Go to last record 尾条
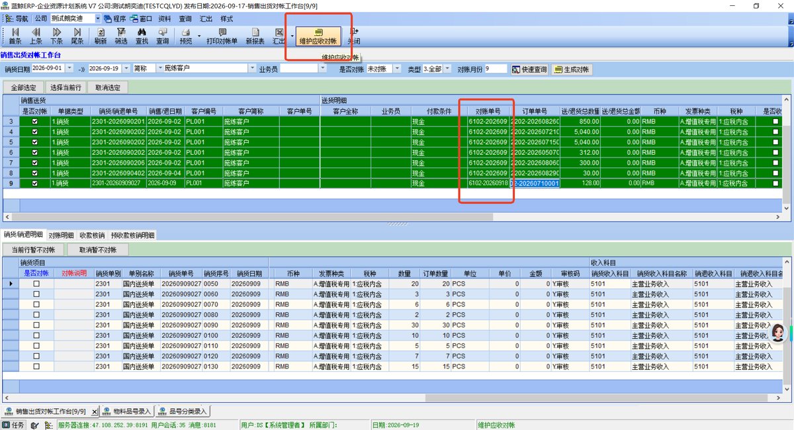 [x=77, y=36]
